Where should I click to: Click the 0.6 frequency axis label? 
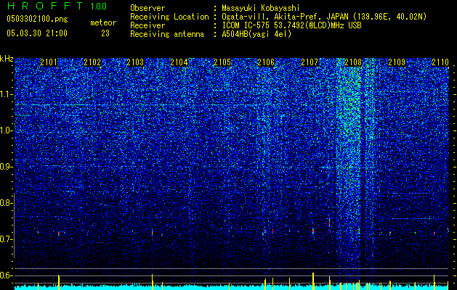(7, 275)
